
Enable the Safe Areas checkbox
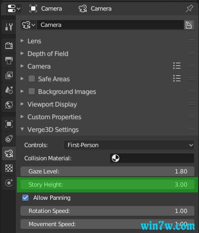(32, 79)
